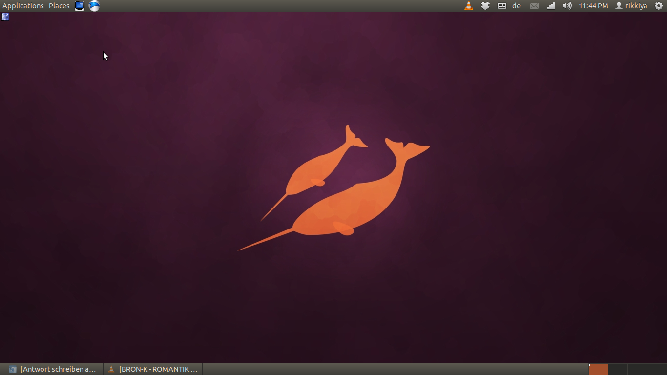
Task: Switch to the fourth workspace
Action: (x=657, y=369)
